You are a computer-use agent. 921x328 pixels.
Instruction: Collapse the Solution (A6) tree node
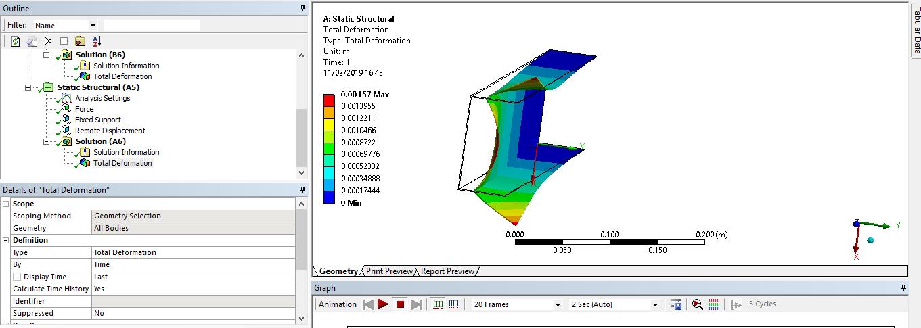[46, 141]
